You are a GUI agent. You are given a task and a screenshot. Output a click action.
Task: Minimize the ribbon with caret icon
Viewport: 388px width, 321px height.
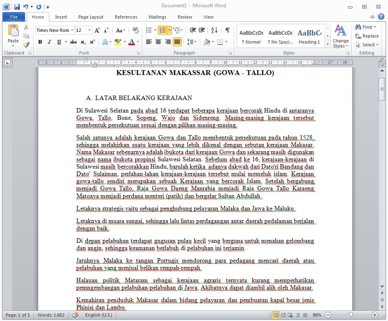tap(372, 17)
